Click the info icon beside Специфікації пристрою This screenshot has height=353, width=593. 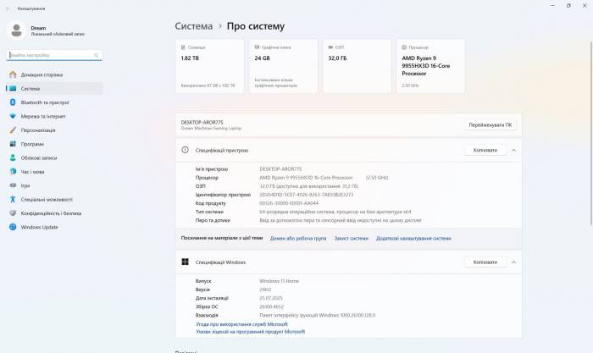pyautogui.click(x=185, y=150)
